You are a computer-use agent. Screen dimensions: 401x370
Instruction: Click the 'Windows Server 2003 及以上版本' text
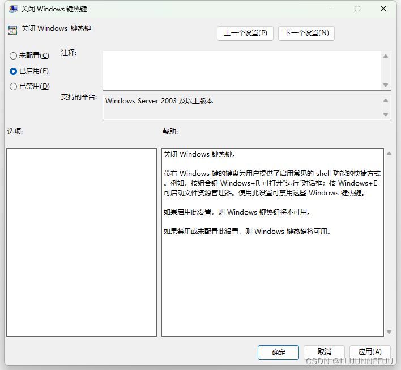pyautogui.click(x=159, y=101)
